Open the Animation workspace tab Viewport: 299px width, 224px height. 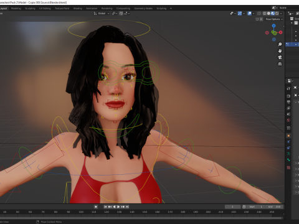click(92, 8)
